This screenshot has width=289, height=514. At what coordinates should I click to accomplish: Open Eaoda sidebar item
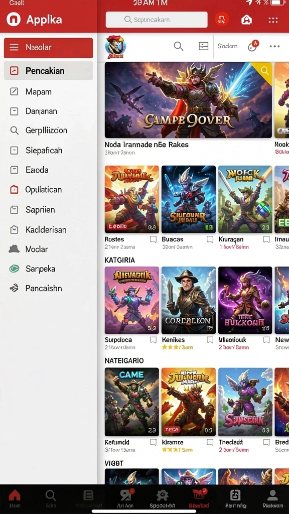49,170
